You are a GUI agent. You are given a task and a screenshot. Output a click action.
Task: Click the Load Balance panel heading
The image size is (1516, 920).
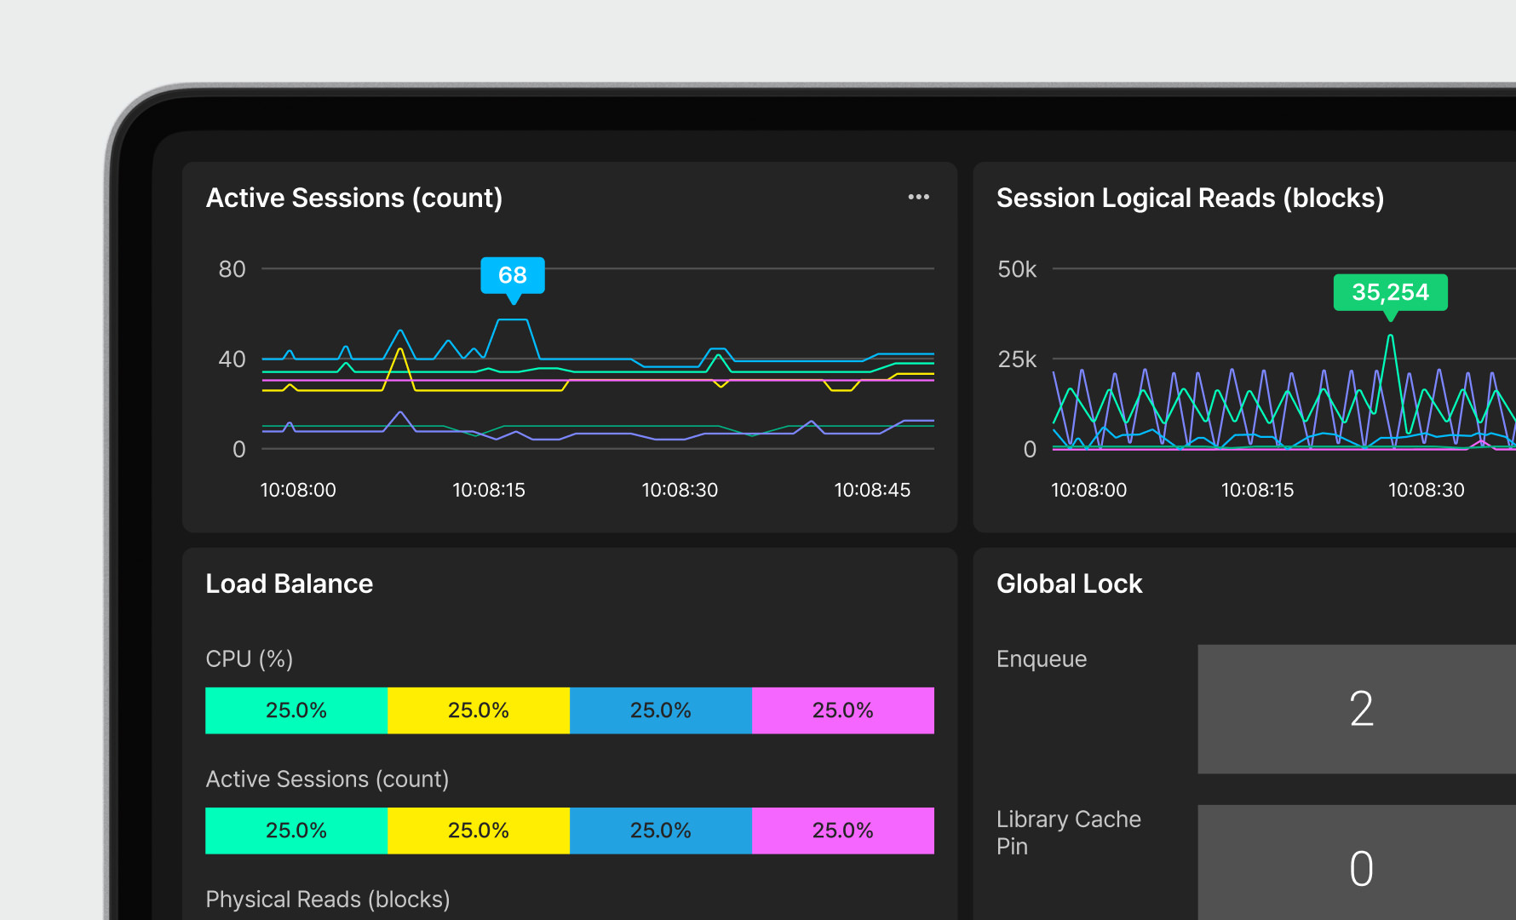(x=290, y=584)
